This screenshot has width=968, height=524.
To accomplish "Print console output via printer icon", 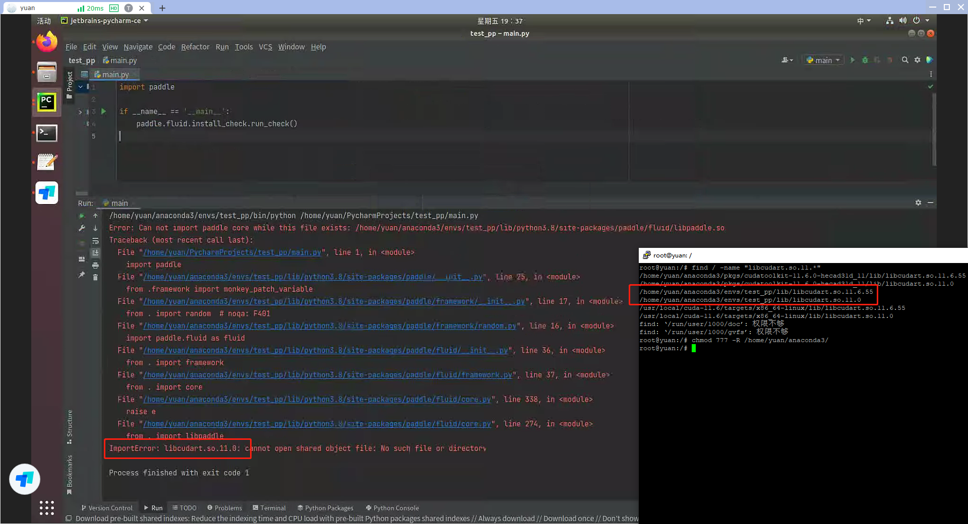I will [96, 266].
